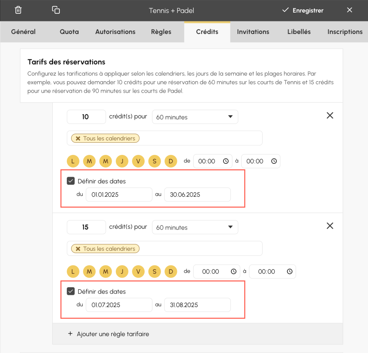Screen dimensions: 368x353
Task: Uncheck 'Définir des dates' for 15-credit rule
Action: [71, 291]
